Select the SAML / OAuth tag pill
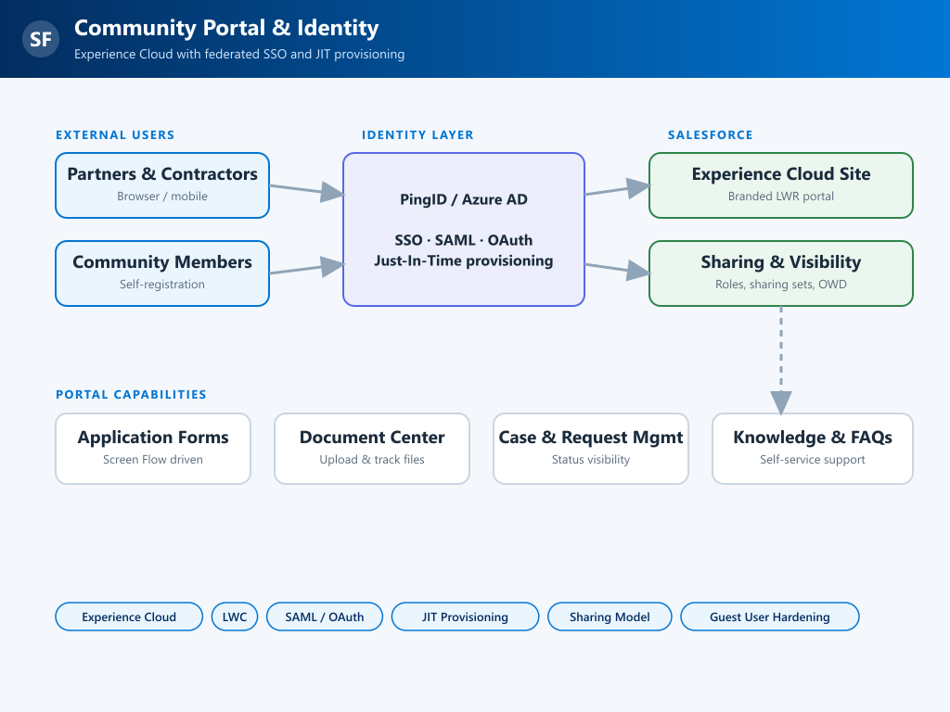950x712 pixels. coord(325,617)
